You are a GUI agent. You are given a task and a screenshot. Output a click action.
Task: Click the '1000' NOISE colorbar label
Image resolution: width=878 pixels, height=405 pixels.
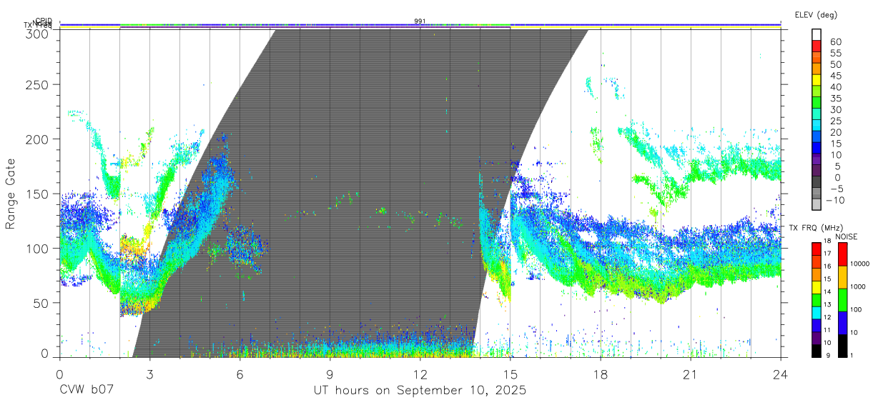(858, 286)
